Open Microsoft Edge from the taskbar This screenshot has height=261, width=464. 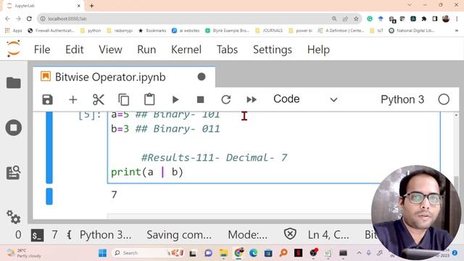(253, 253)
